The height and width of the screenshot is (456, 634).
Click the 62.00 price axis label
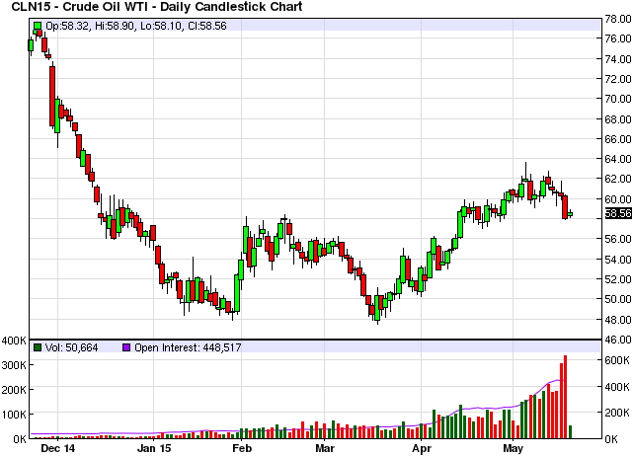618,179
